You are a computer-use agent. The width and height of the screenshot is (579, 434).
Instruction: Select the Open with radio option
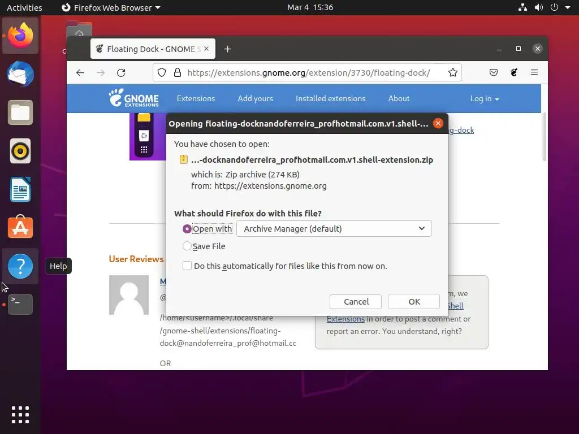coord(187,229)
